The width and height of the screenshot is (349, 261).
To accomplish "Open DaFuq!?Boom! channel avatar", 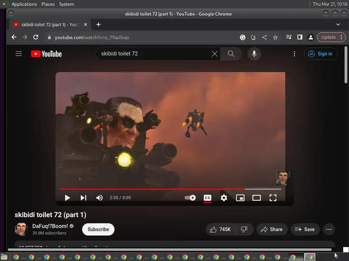I will click(x=21, y=229).
